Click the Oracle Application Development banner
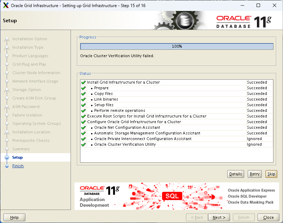The height and width of the screenshot is (223, 283). coord(177,196)
